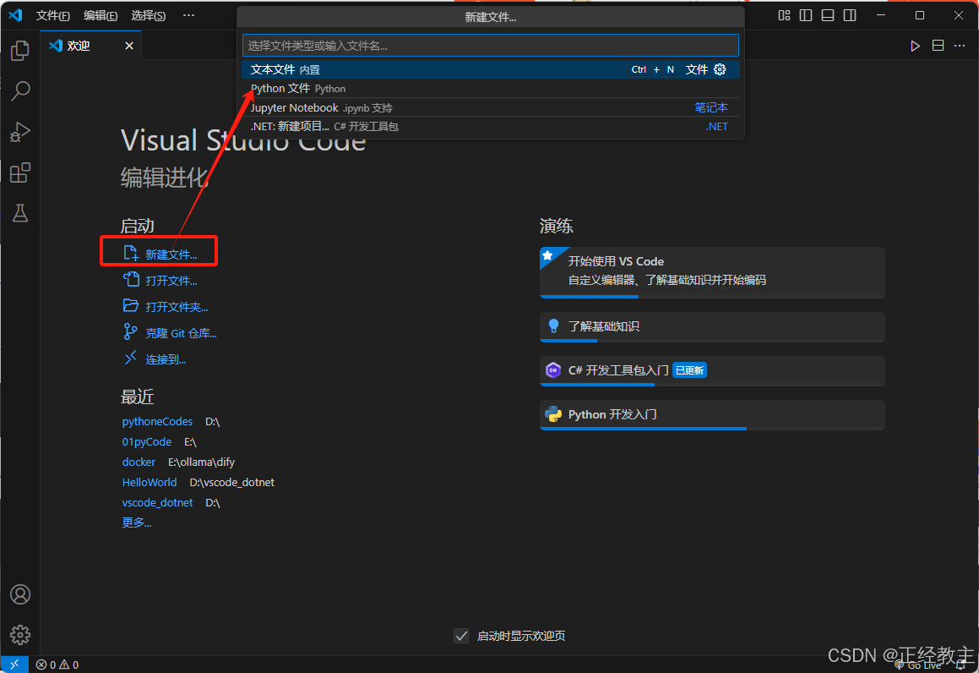Click the remote icon beside 连接到

tap(130, 358)
